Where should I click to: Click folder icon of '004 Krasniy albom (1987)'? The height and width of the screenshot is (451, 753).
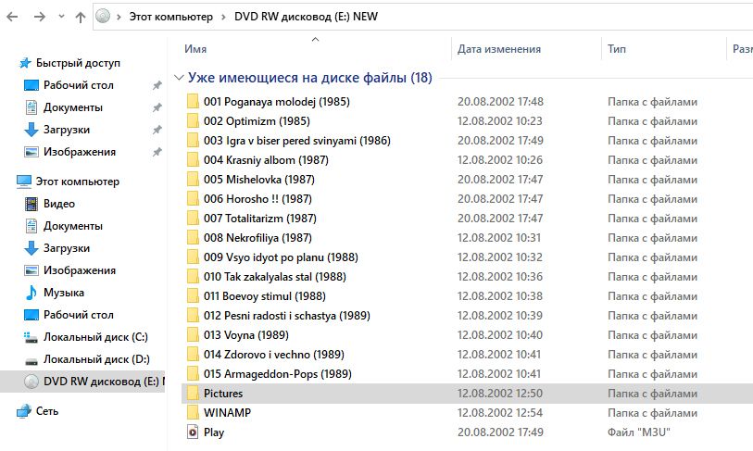tap(193, 160)
